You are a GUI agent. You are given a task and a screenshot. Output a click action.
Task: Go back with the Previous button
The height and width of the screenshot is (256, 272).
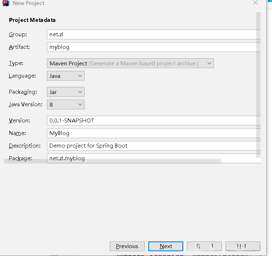pyautogui.click(x=127, y=246)
